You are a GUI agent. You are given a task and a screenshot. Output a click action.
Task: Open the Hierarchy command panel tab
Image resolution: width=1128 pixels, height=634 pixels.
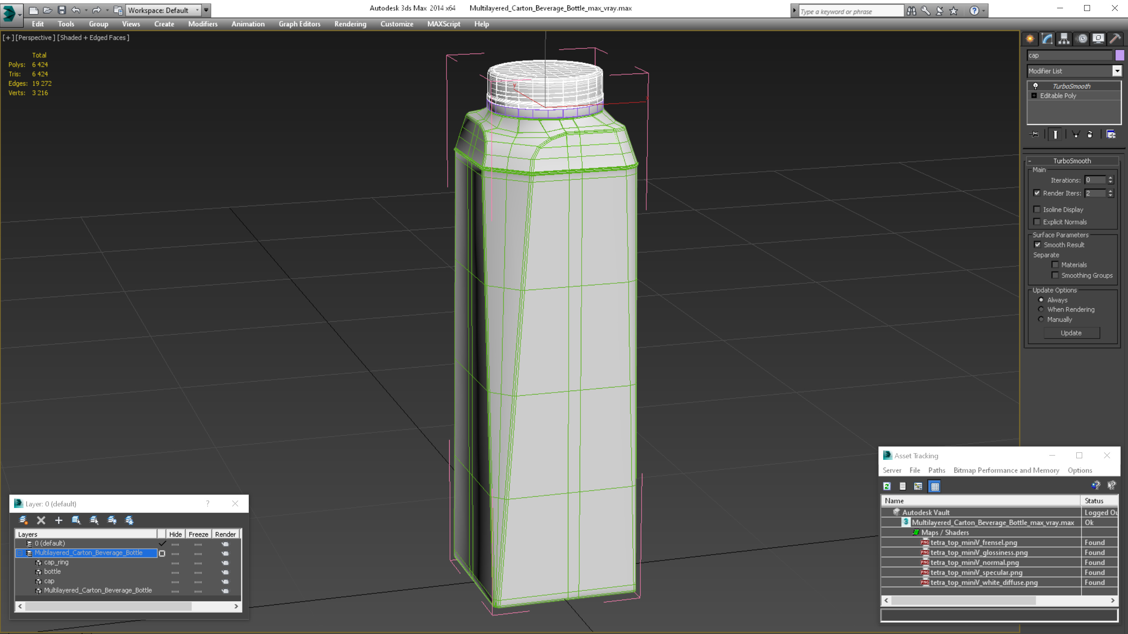pos(1064,39)
